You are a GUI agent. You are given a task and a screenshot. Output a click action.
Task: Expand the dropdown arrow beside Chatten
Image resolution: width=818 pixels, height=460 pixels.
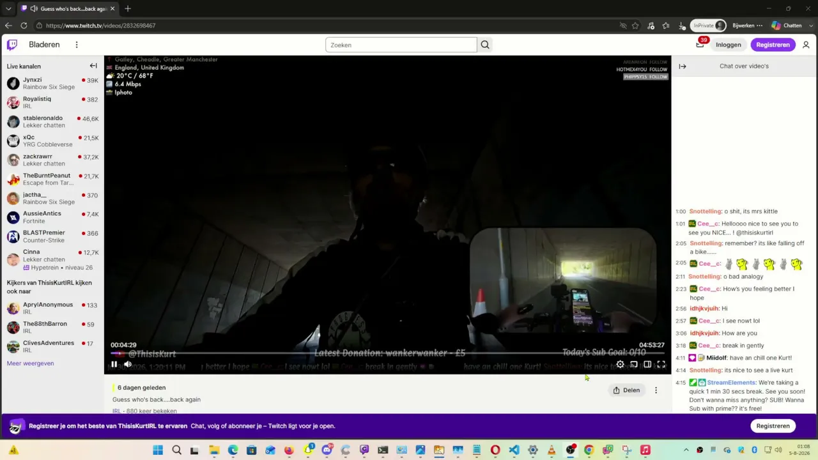click(810, 26)
